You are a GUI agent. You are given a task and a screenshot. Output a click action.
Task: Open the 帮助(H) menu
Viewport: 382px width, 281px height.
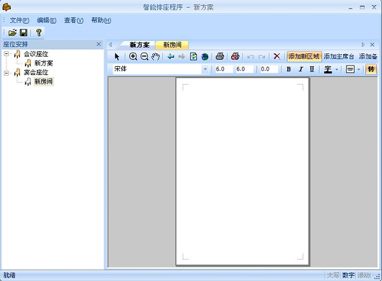pyautogui.click(x=101, y=20)
